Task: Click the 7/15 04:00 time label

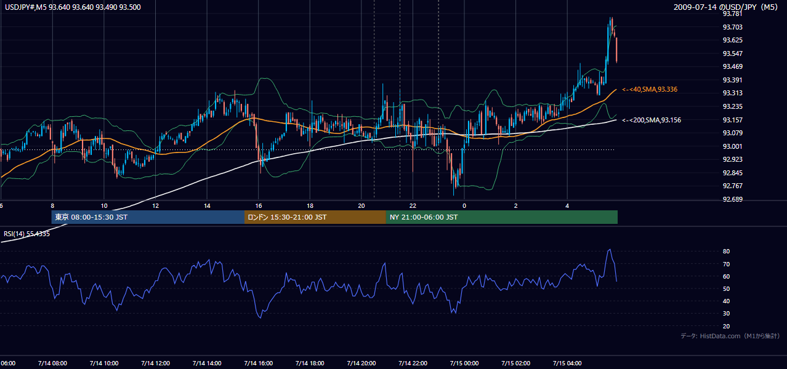Action: [x=568, y=363]
